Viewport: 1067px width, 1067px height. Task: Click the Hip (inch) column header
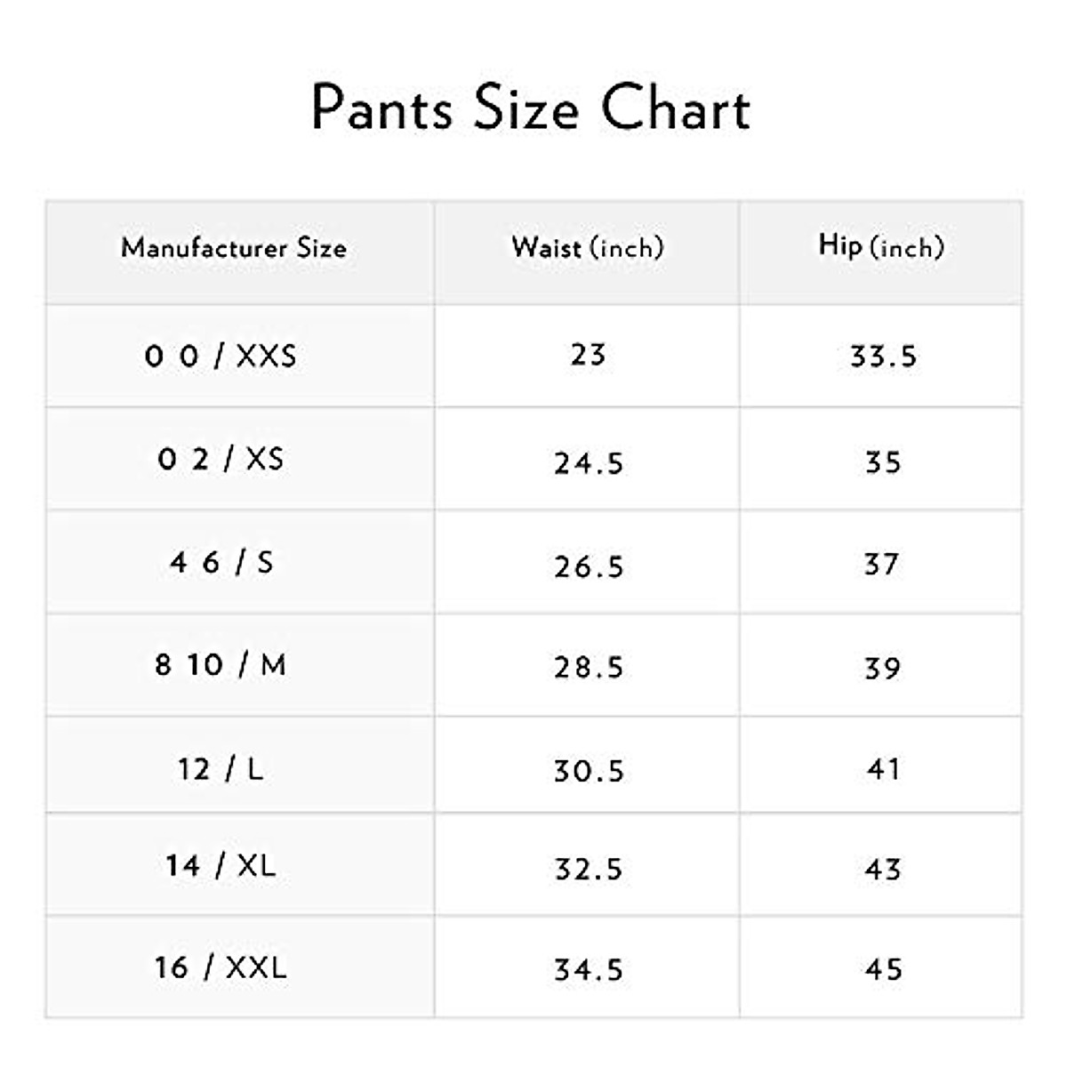click(x=881, y=246)
